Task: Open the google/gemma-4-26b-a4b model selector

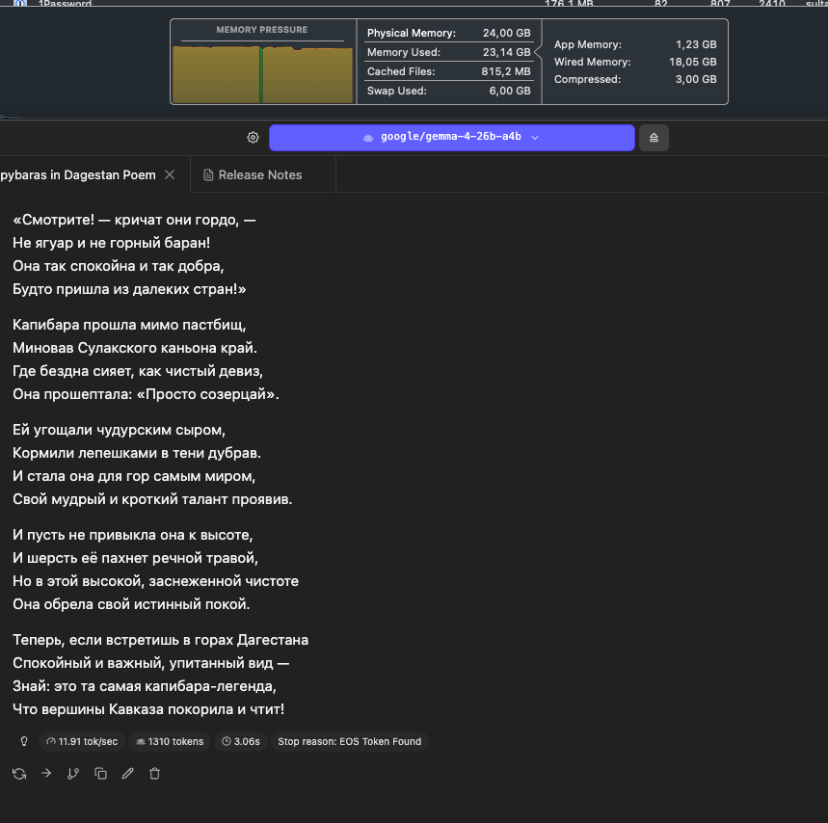Action: coord(451,137)
